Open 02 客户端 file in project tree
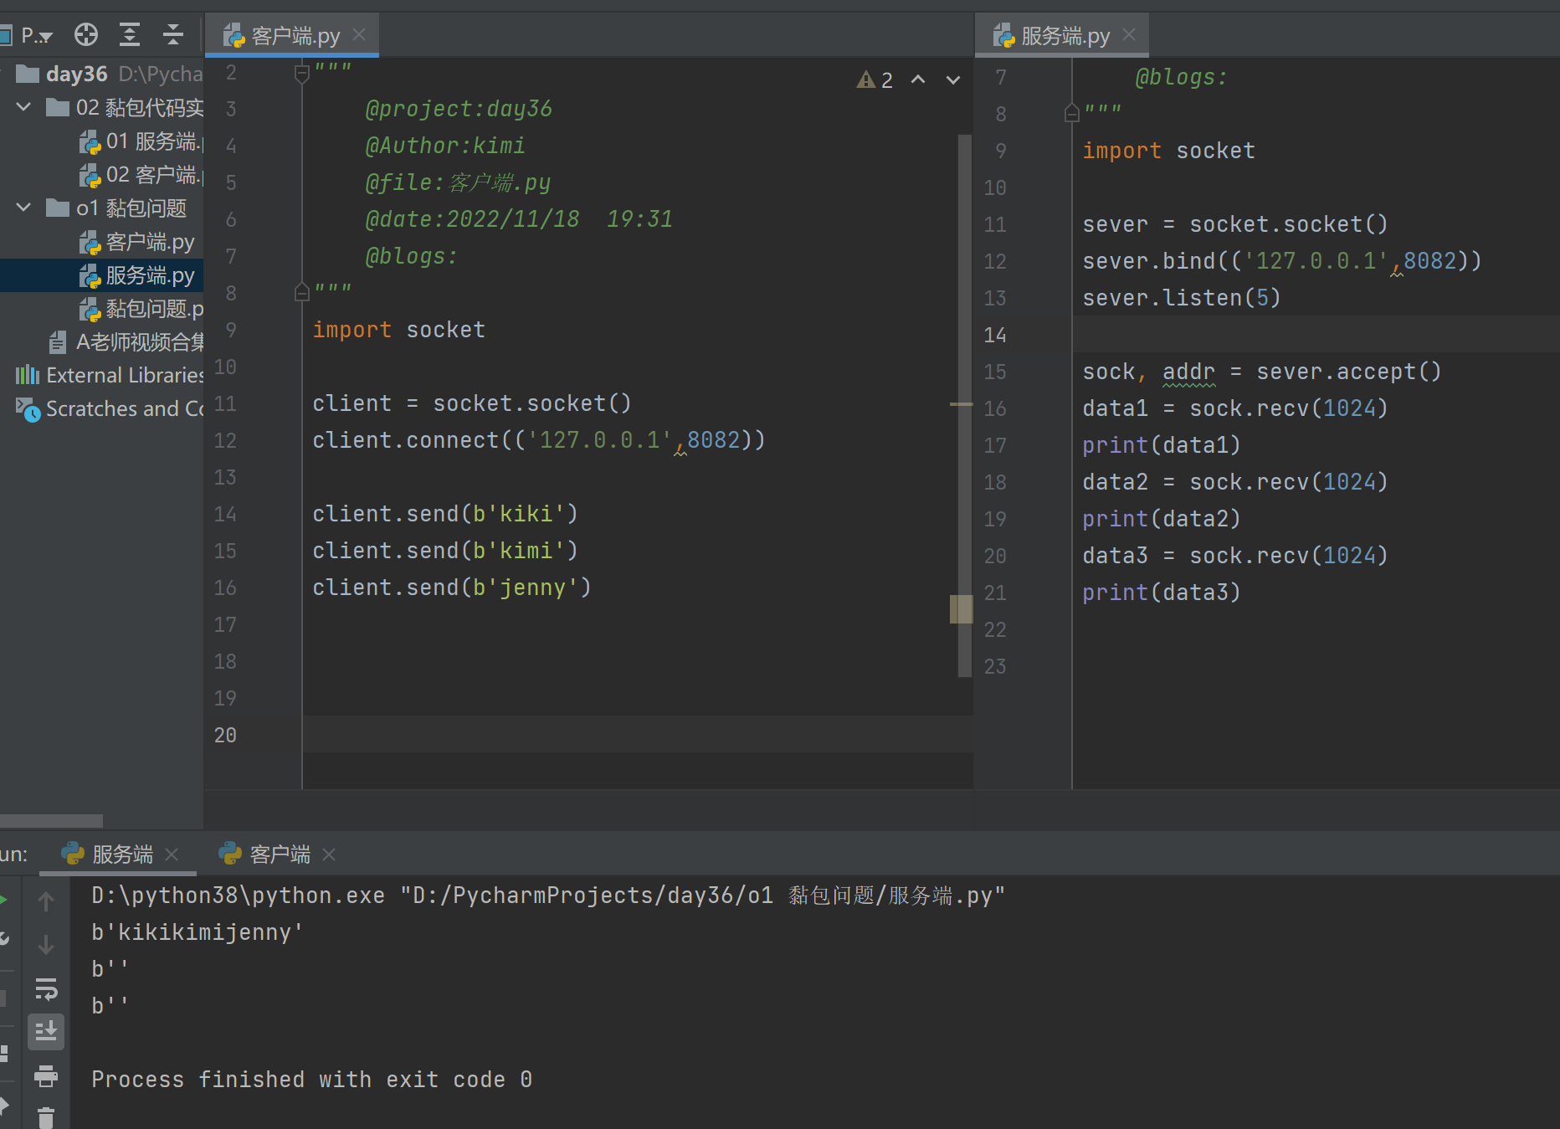The height and width of the screenshot is (1129, 1560). point(141,175)
